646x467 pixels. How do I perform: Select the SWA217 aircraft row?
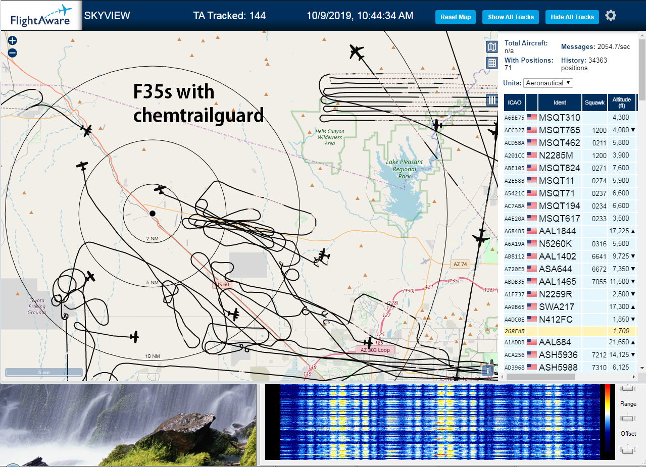click(x=570, y=306)
